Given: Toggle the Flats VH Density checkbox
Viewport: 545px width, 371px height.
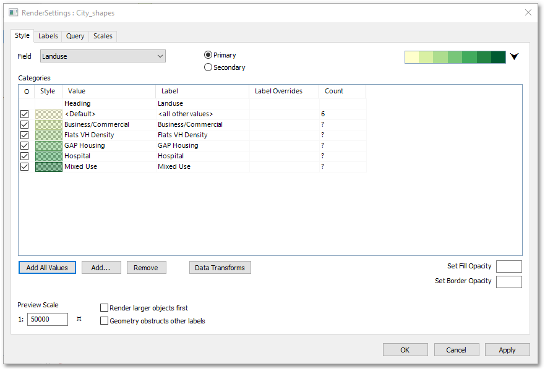Looking at the screenshot, I should point(24,135).
